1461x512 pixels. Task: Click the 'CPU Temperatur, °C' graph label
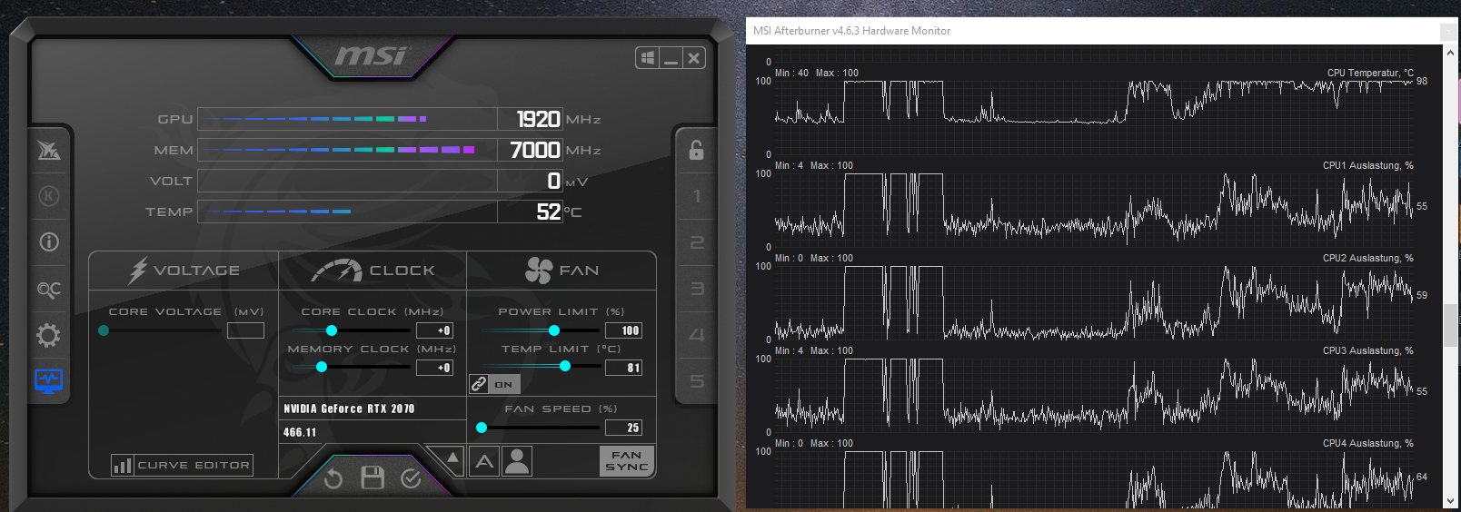point(1370,73)
